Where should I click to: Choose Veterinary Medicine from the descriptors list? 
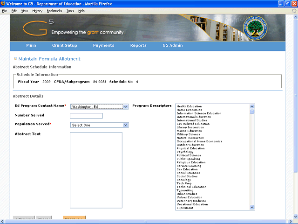(192, 201)
